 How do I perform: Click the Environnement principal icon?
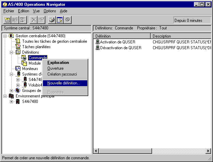(x=11, y=96)
